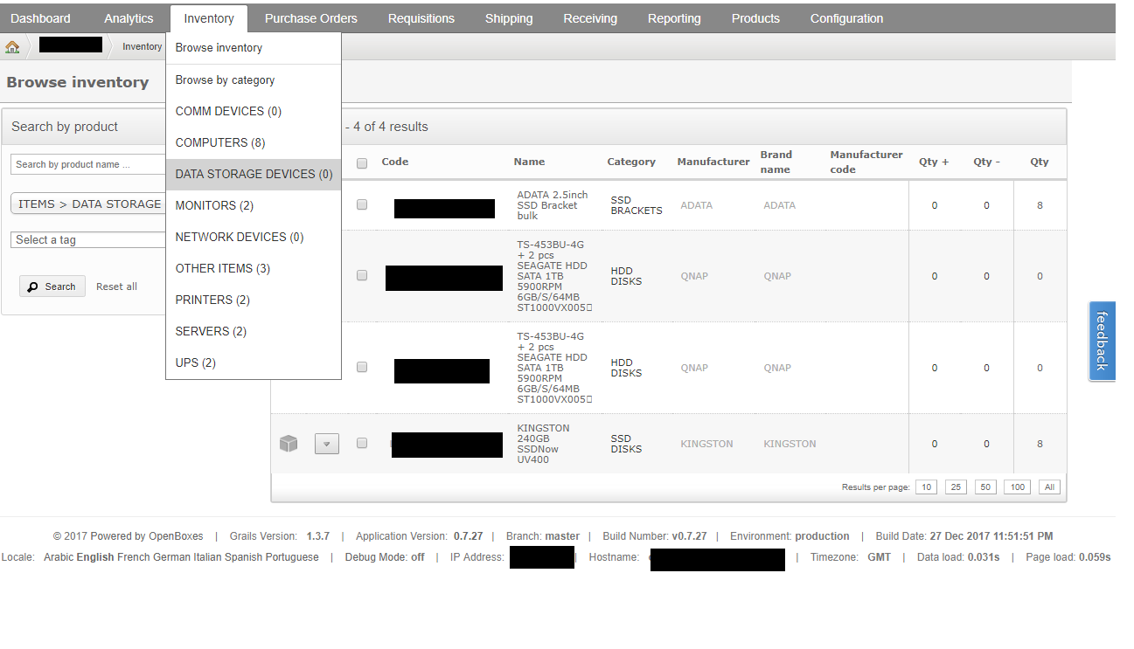This screenshot has width=1134, height=649.
Task: Click the Reset all link
Action: point(116,286)
